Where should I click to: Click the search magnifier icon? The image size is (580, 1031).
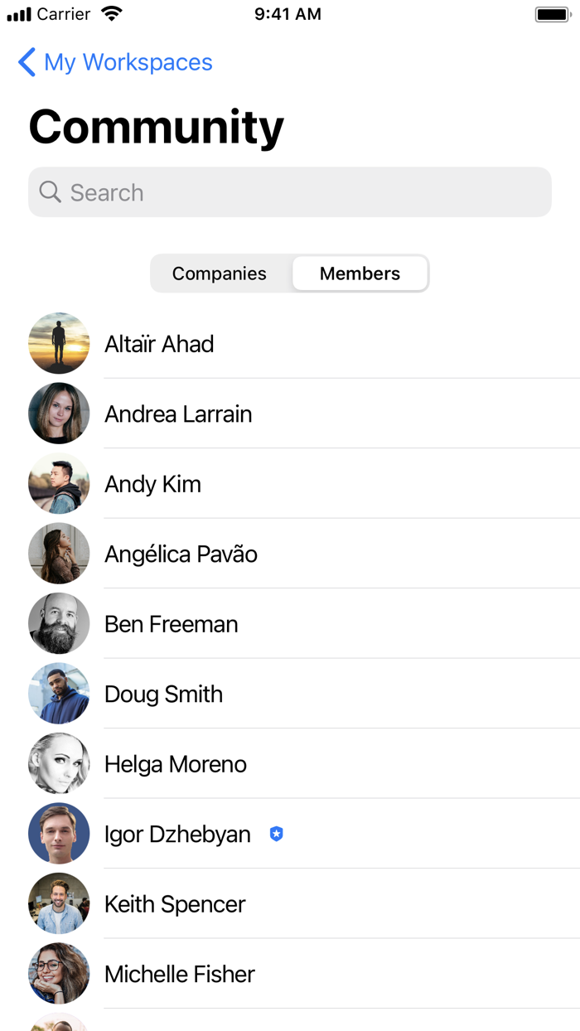pyautogui.click(x=50, y=192)
